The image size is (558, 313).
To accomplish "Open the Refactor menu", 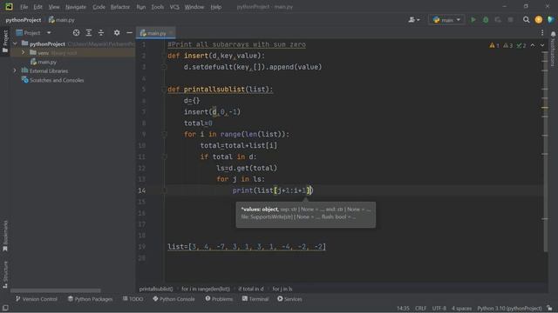I will point(120,7).
